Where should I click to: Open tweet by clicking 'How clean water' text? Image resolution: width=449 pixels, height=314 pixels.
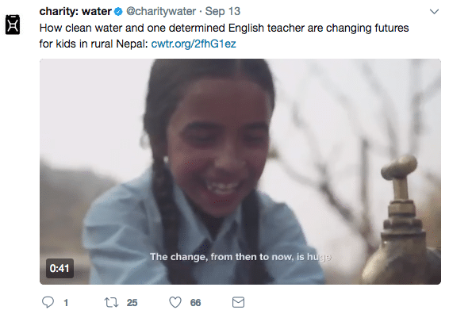(x=75, y=28)
